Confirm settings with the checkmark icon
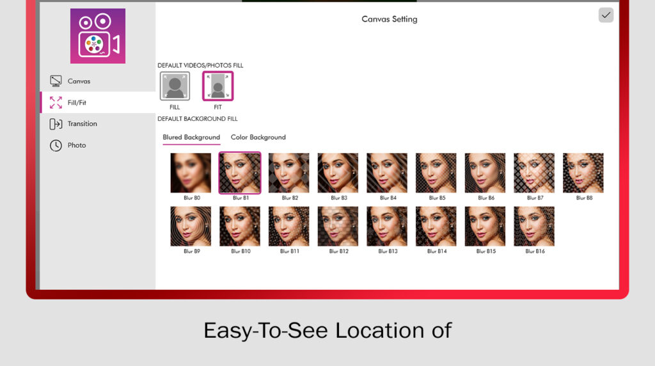Screen dimensions: 655x366 605,15
